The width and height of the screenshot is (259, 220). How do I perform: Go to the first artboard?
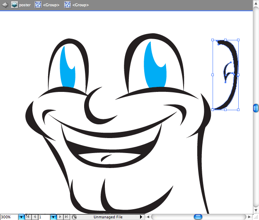[28, 217]
